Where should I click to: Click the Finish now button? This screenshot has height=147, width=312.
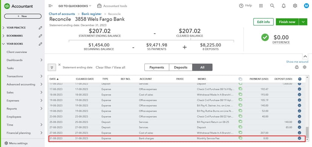pos(287,22)
